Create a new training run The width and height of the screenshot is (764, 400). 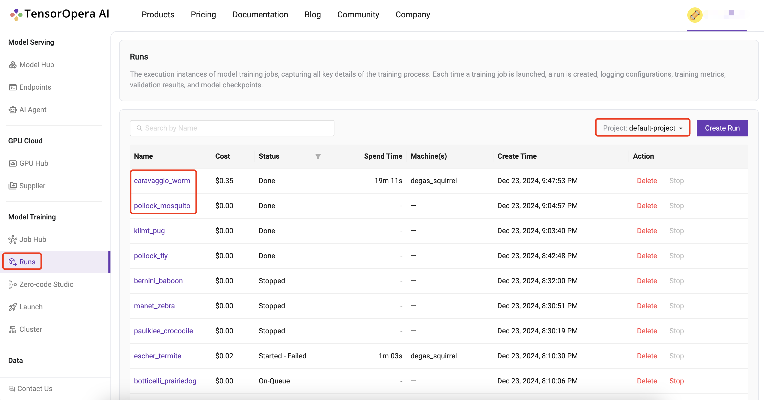(x=722, y=128)
